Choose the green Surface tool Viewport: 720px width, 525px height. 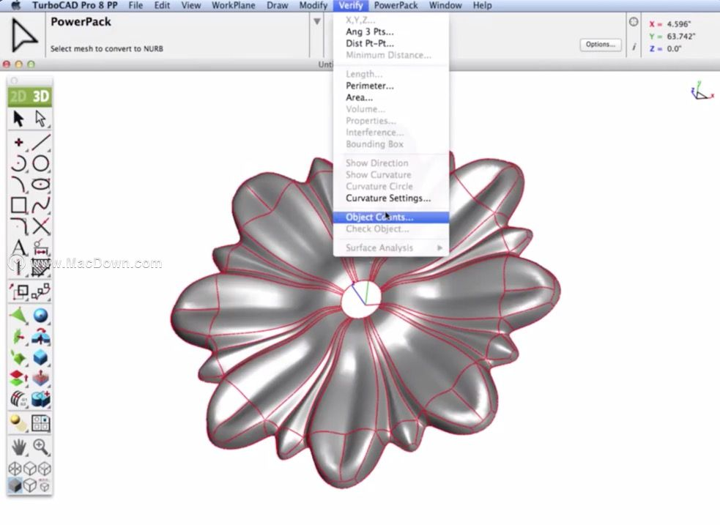tap(18, 316)
